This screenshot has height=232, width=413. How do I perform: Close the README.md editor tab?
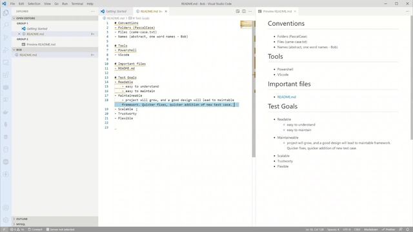click(x=166, y=12)
